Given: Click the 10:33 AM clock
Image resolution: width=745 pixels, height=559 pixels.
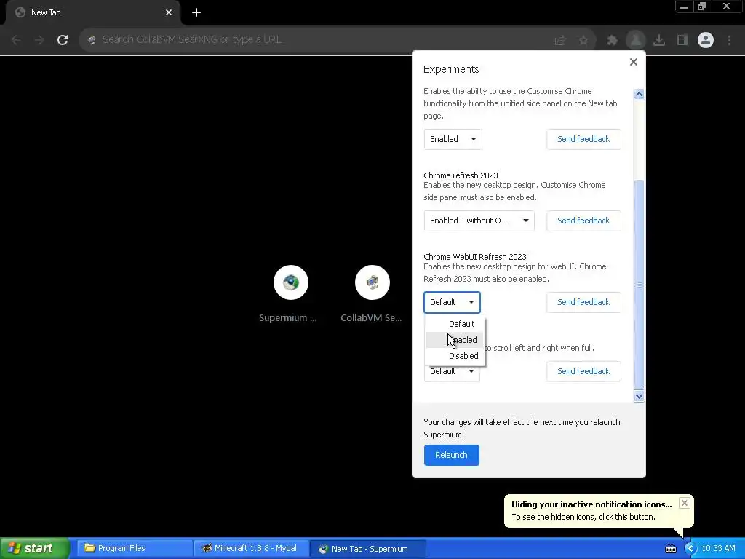Looking at the screenshot, I should [718, 548].
